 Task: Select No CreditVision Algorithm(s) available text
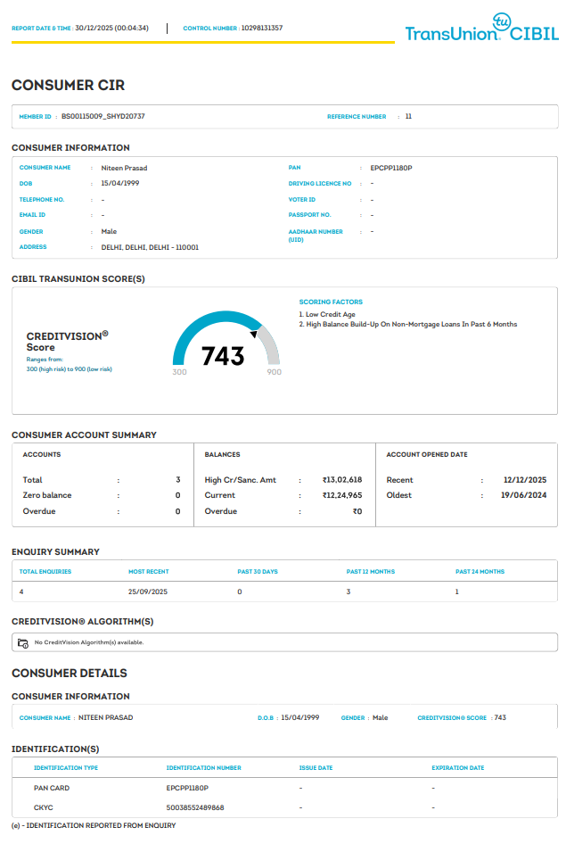89,642
